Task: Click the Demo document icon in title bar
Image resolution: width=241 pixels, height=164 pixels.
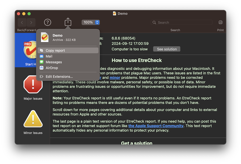Action: coord(115,13)
